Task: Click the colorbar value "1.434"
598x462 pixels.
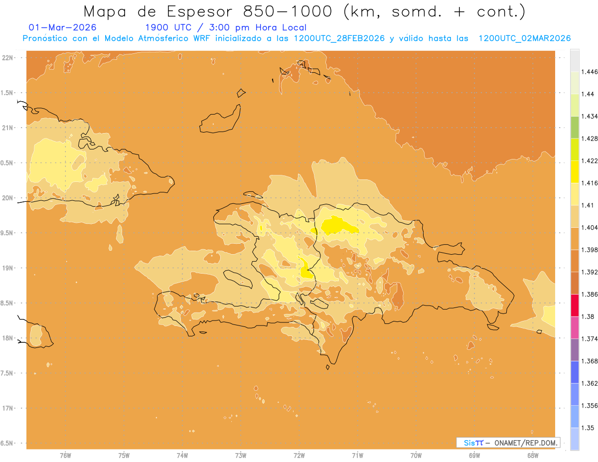Action: coord(590,116)
